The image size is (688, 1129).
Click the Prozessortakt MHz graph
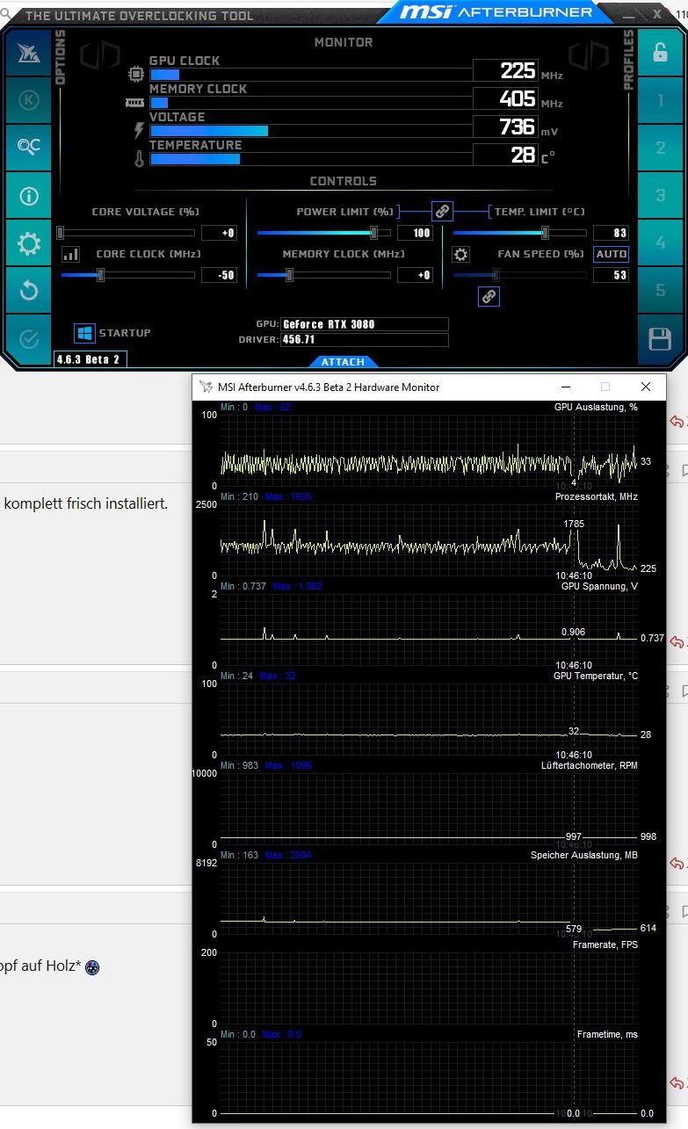[x=431, y=540]
